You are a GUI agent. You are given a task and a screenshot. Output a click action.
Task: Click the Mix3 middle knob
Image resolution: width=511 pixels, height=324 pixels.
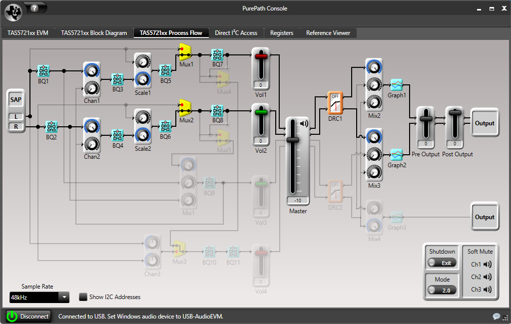[x=374, y=155]
